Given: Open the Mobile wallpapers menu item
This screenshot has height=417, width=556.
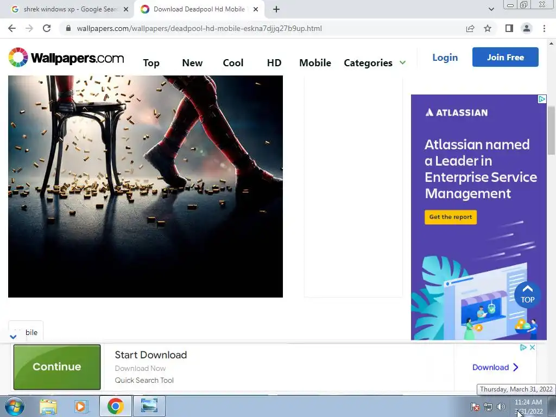Looking at the screenshot, I should coord(315,63).
